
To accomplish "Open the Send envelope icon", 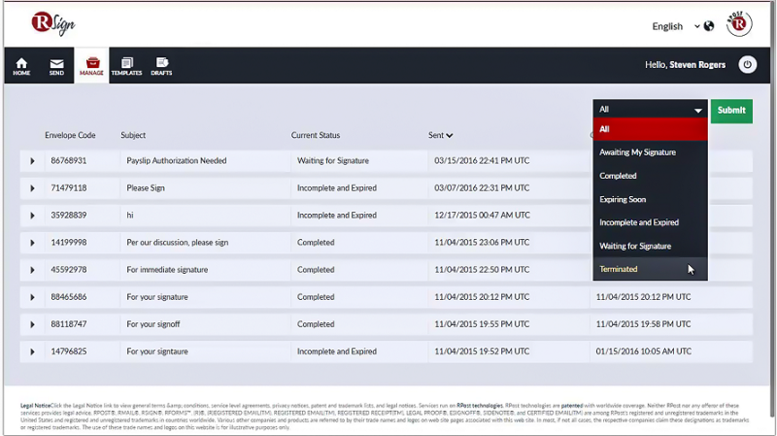I will click(x=56, y=66).
